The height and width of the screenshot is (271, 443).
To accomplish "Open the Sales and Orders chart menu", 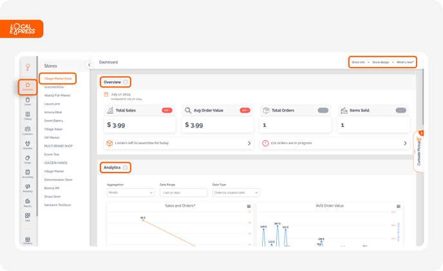I will (249, 207).
